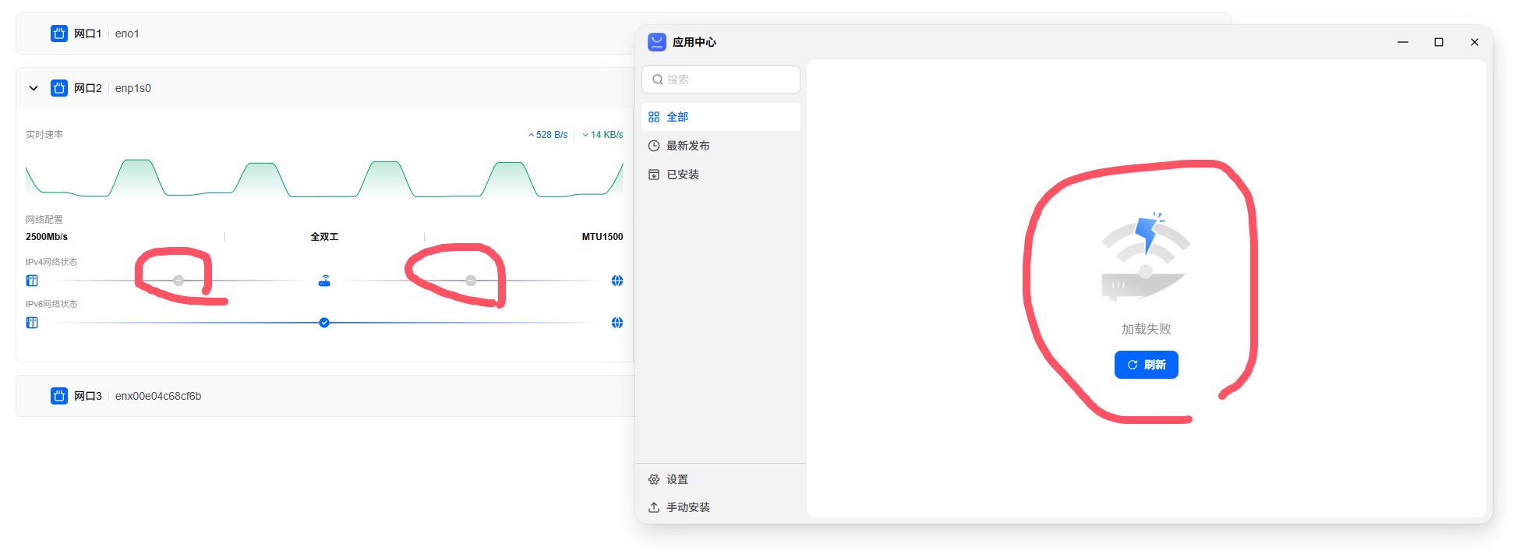
Task: Click the upload speed 528 B/s value
Action: [x=548, y=135]
